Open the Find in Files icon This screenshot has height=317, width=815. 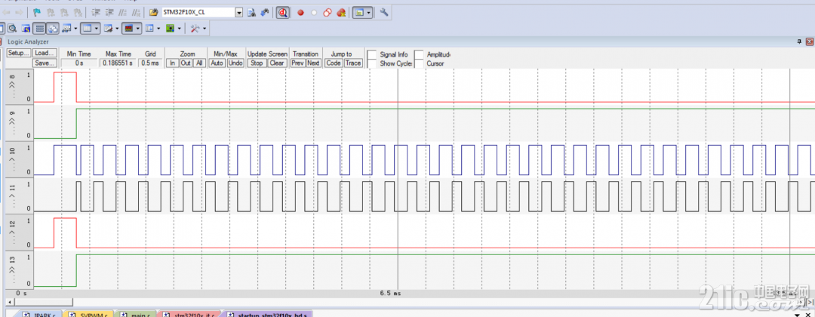(251, 13)
